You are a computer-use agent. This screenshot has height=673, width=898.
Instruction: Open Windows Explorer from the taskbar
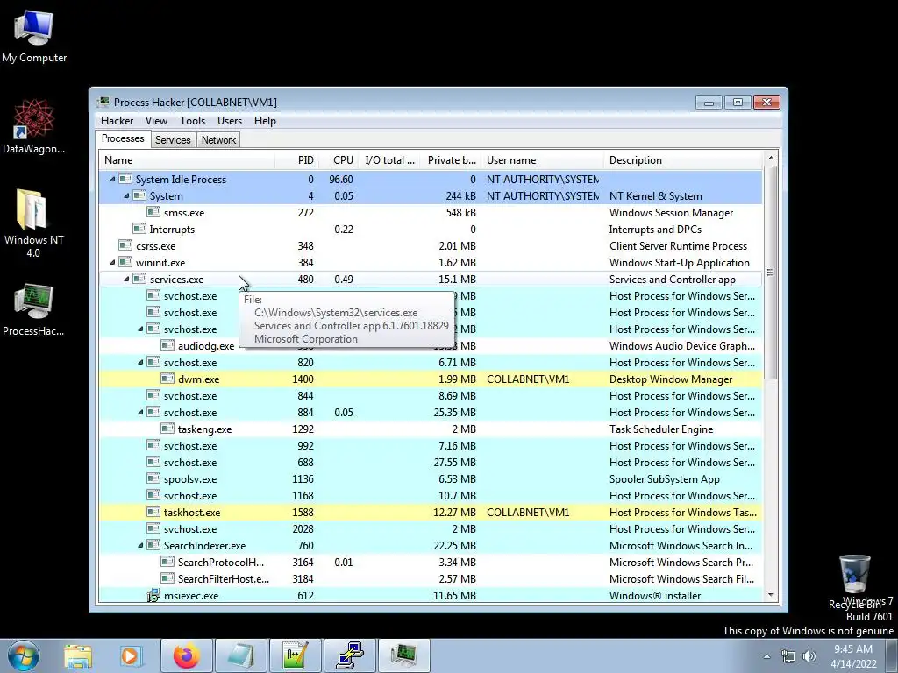78,655
